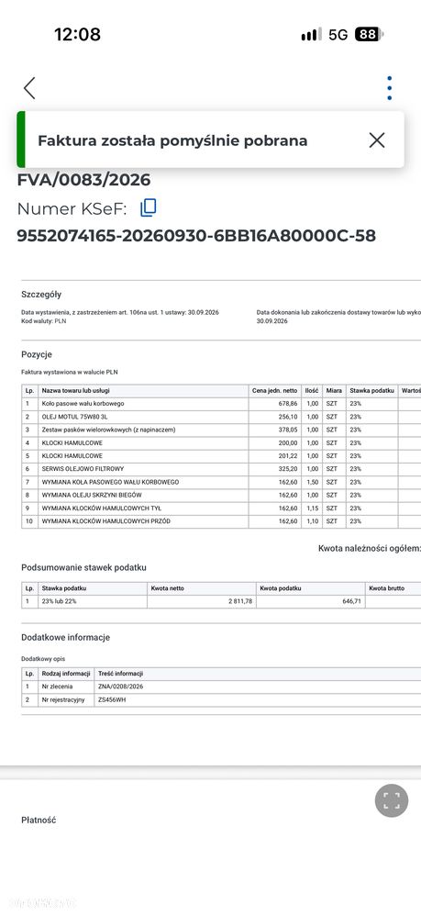Tap the clock showing 12:08
The image size is (421, 916).
pyautogui.click(x=78, y=34)
